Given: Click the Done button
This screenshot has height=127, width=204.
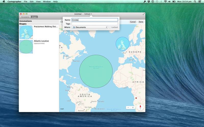Looking at the screenshot, I should (141, 22).
